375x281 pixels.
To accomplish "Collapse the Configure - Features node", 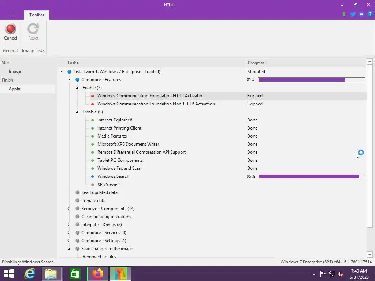I will [69, 79].
